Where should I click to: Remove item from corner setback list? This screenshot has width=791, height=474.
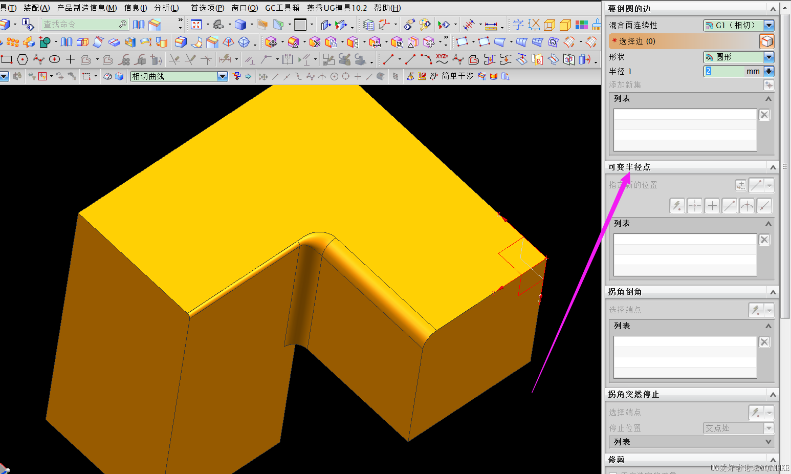coord(764,342)
